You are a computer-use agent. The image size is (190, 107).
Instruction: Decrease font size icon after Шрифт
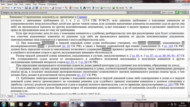127,8
